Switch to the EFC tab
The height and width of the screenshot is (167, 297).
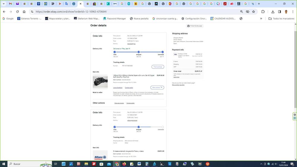coord(115,4)
